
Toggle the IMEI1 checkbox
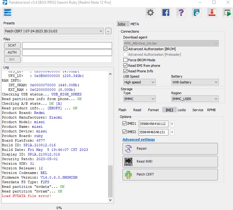click(x=124, y=123)
